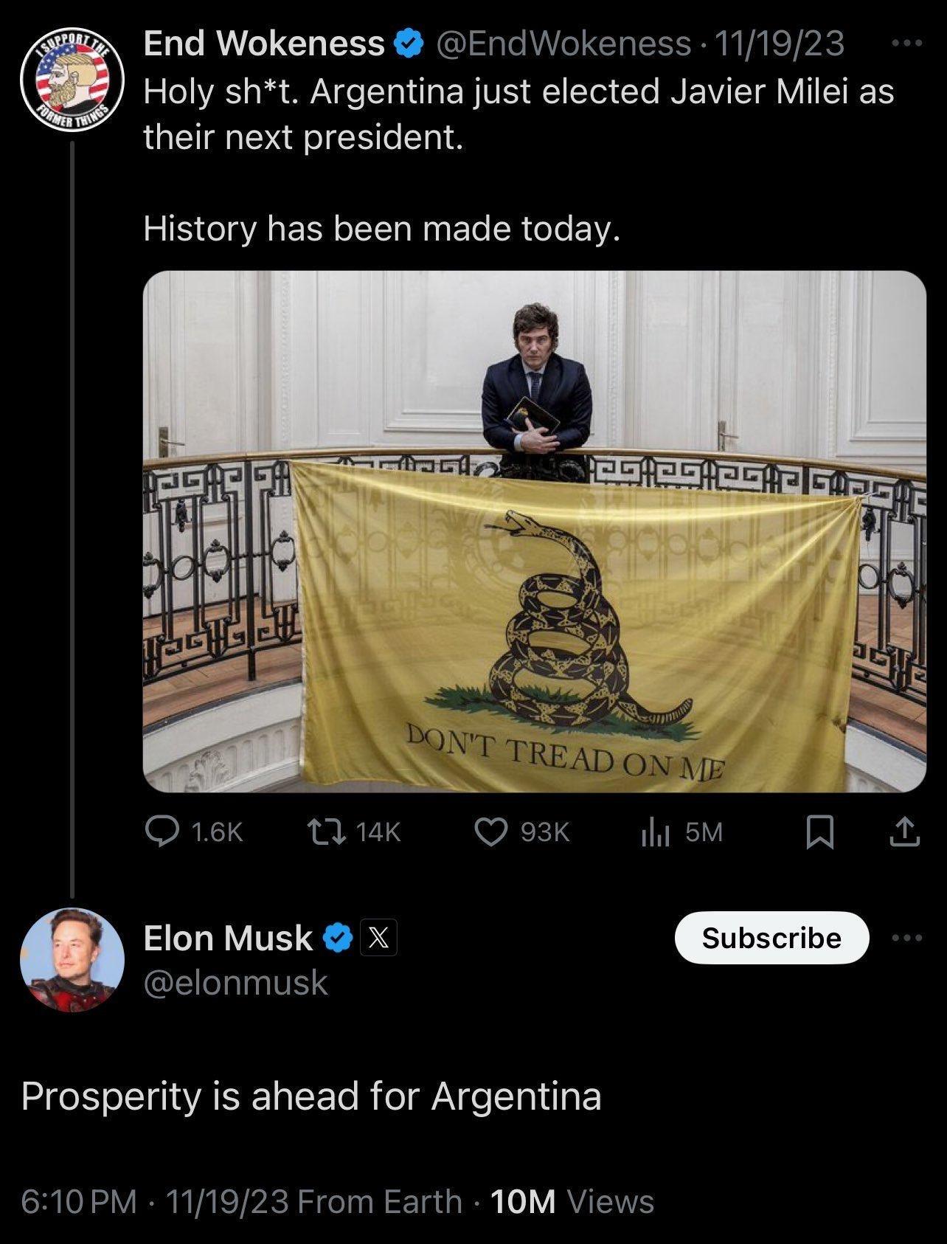Open more options for End Wokeness post

[x=906, y=44]
